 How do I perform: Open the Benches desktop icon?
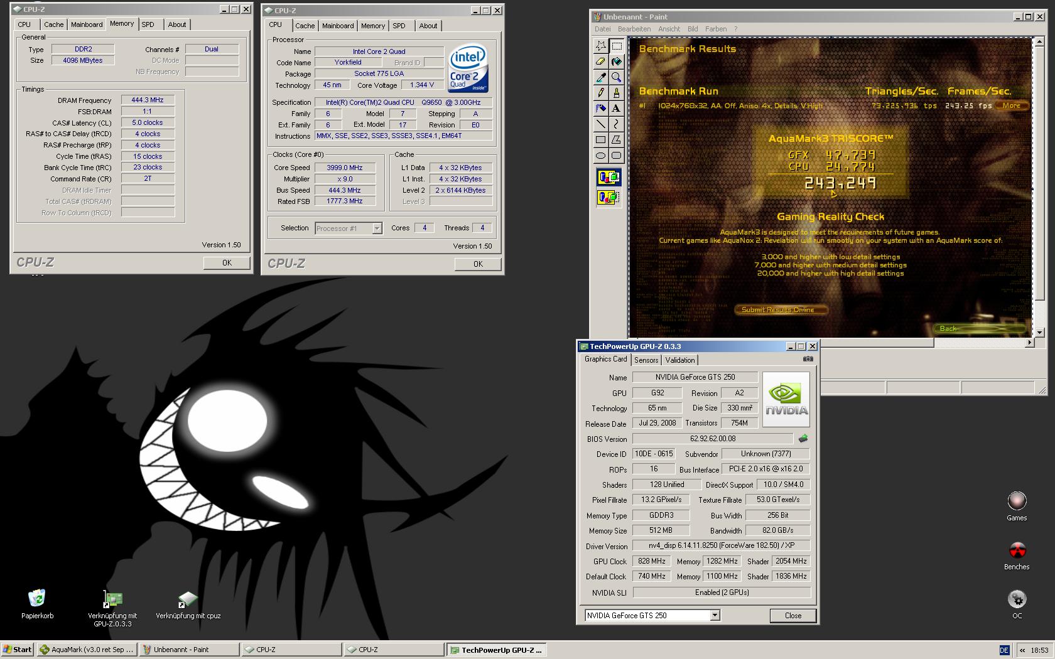coord(1017,555)
